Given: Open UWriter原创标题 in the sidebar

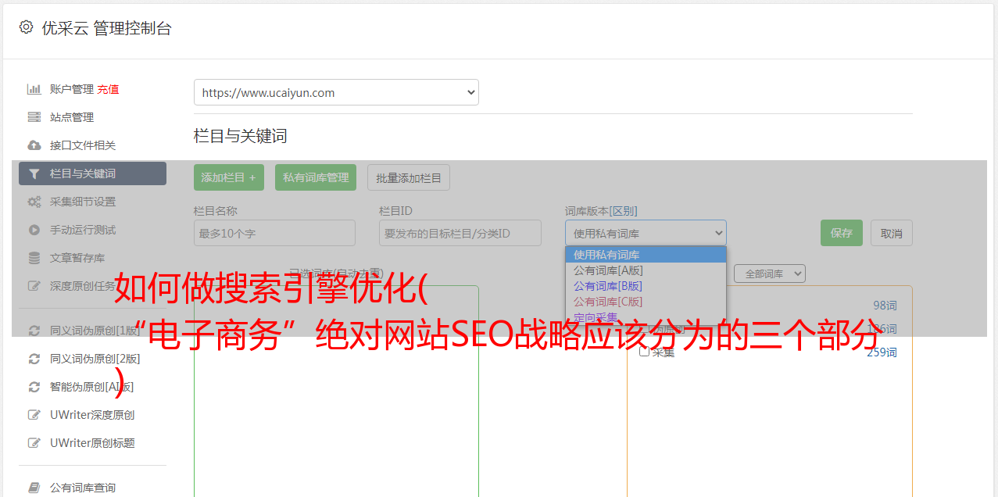Looking at the screenshot, I should (x=92, y=443).
